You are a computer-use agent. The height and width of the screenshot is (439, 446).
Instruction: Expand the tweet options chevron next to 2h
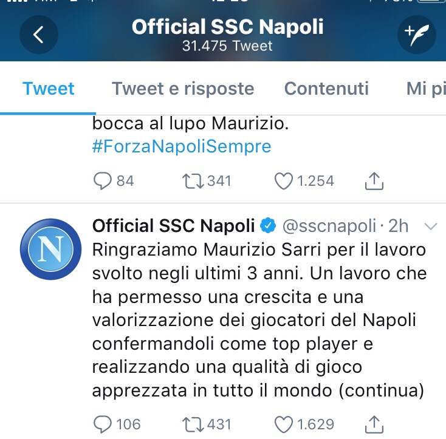point(430,226)
